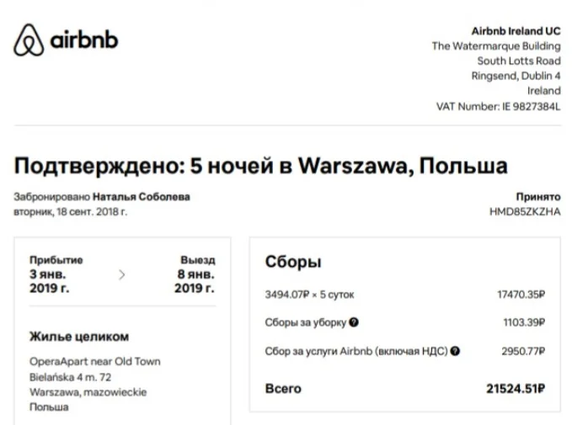Click the address line Bielańska 4 m. 72

(71, 377)
